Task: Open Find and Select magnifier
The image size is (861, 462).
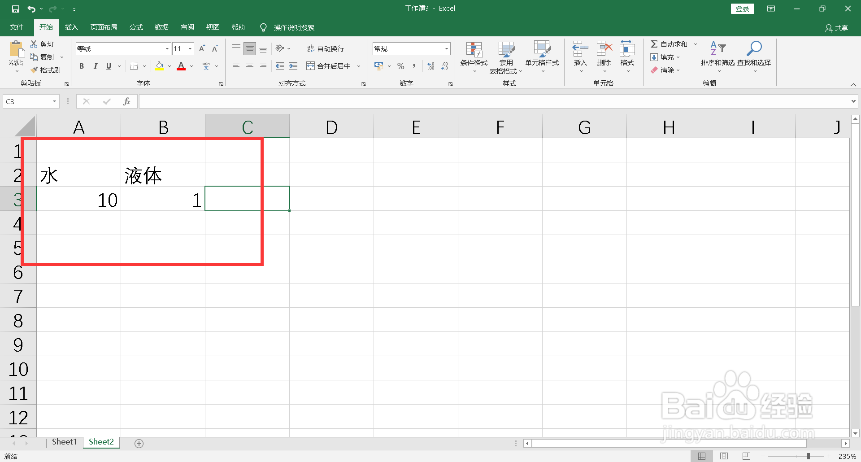Action: pos(754,48)
